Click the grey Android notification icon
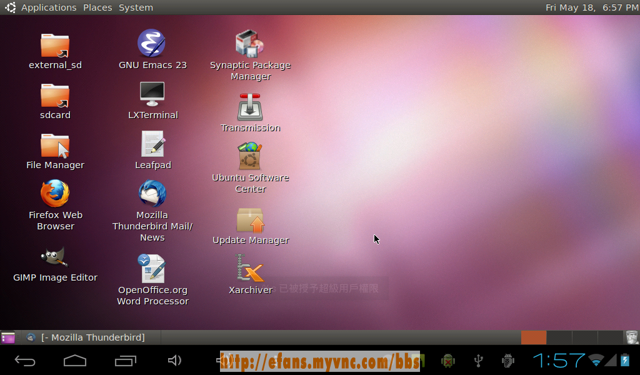Viewport: 640px width, 375px height. 507,360
